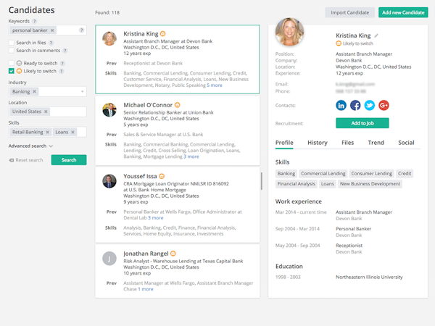Click the candidate list scrollbar

point(262,181)
